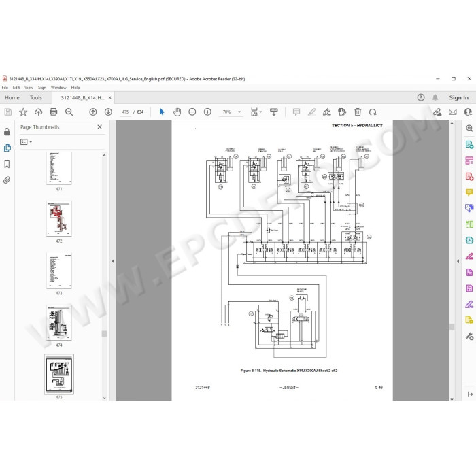The height and width of the screenshot is (476, 476).
Task: Click the Sign In link
Action: pyautogui.click(x=459, y=97)
